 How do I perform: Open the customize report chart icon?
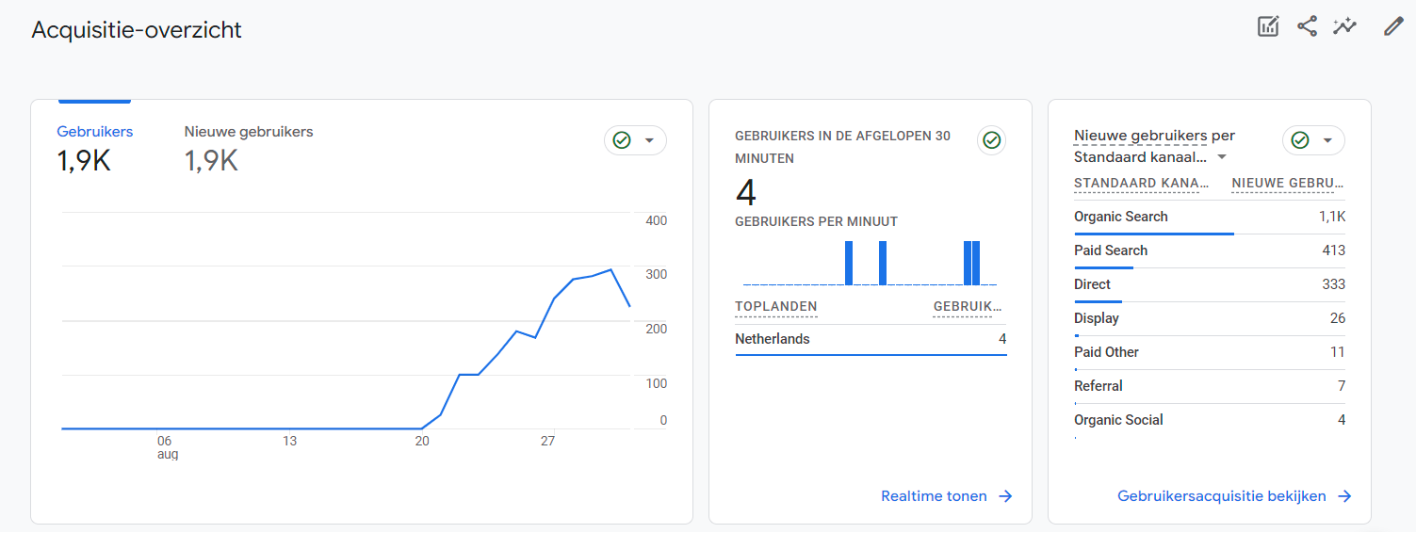click(1268, 26)
